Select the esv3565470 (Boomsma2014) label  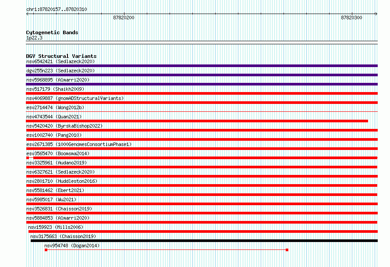click(58, 153)
